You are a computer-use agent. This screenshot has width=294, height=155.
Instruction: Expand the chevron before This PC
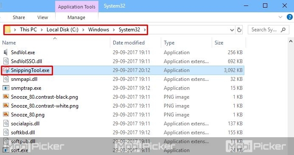[15, 30]
